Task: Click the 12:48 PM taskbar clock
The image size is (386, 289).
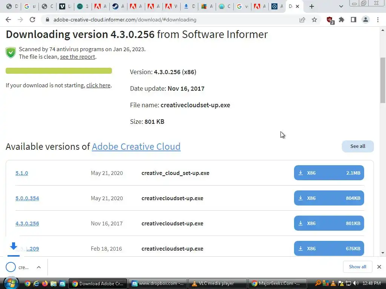Action: coord(371,283)
